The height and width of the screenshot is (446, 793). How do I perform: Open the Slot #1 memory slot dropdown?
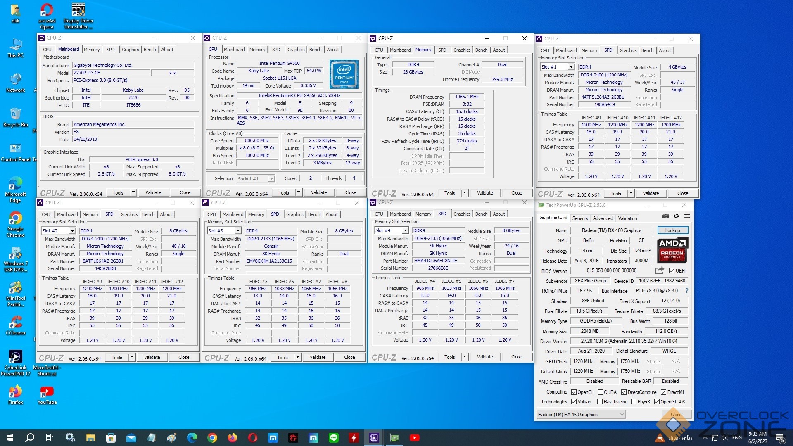571,67
